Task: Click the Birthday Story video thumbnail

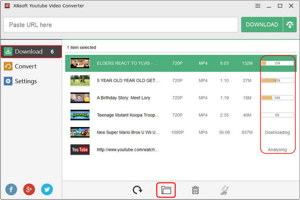Action: (x=80, y=97)
